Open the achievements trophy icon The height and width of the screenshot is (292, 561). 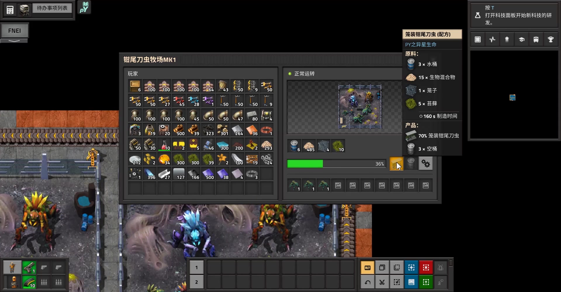point(551,39)
